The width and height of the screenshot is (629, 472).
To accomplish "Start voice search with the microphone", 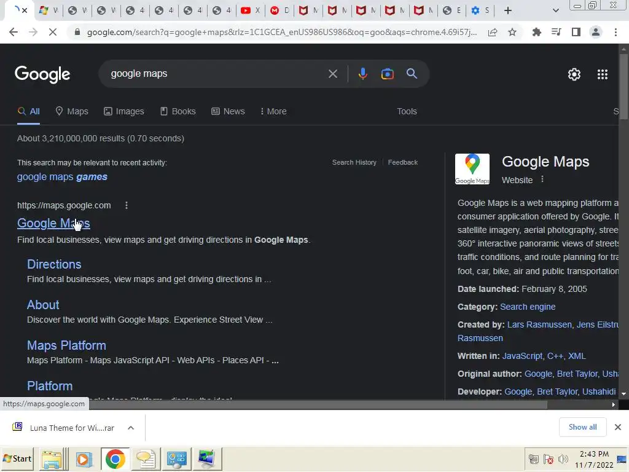I will point(362,74).
